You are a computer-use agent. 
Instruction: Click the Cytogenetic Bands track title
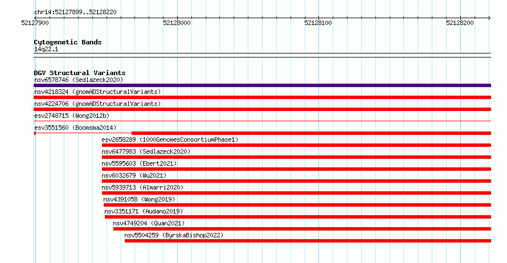click(68, 42)
